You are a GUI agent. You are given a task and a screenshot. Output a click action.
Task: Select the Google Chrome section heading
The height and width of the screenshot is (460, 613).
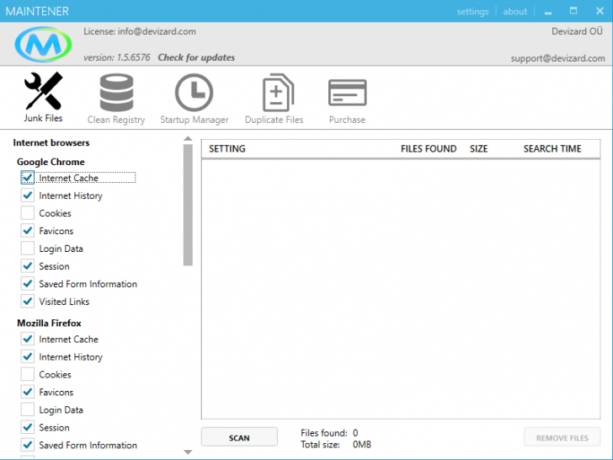tap(51, 162)
